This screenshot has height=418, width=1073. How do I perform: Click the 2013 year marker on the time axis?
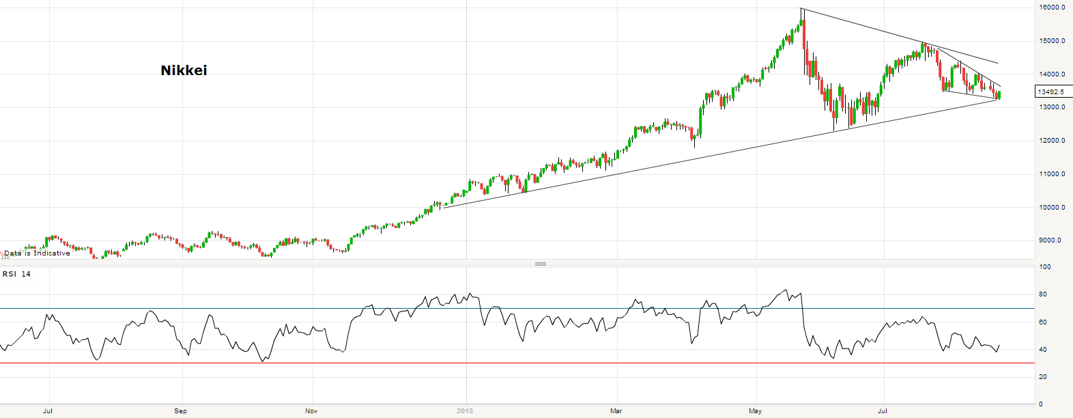point(464,410)
